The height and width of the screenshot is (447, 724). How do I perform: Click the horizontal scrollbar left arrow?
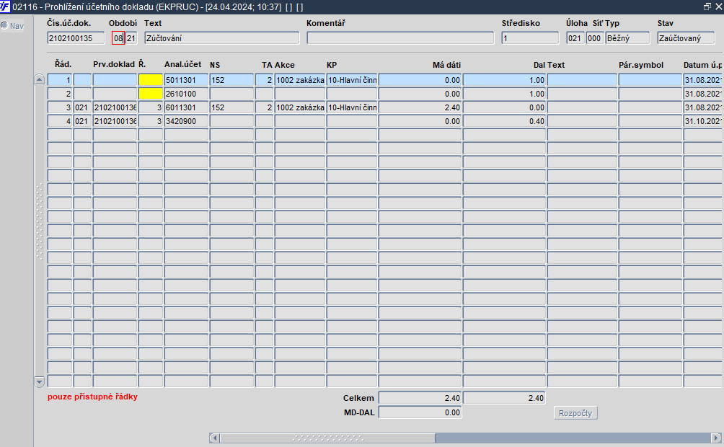point(214,438)
